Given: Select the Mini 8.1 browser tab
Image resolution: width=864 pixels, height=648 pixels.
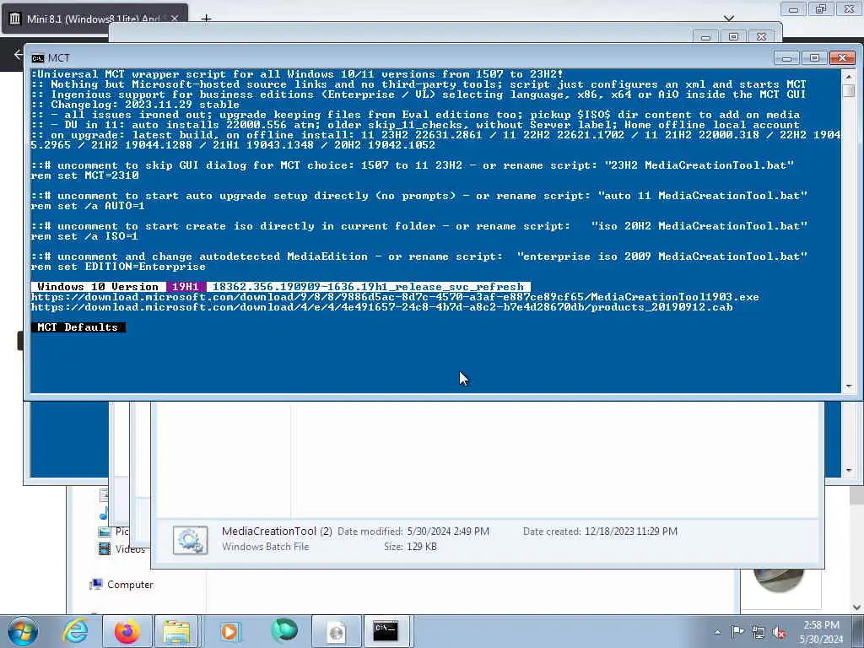Looking at the screenshot, I should [94, 19].
